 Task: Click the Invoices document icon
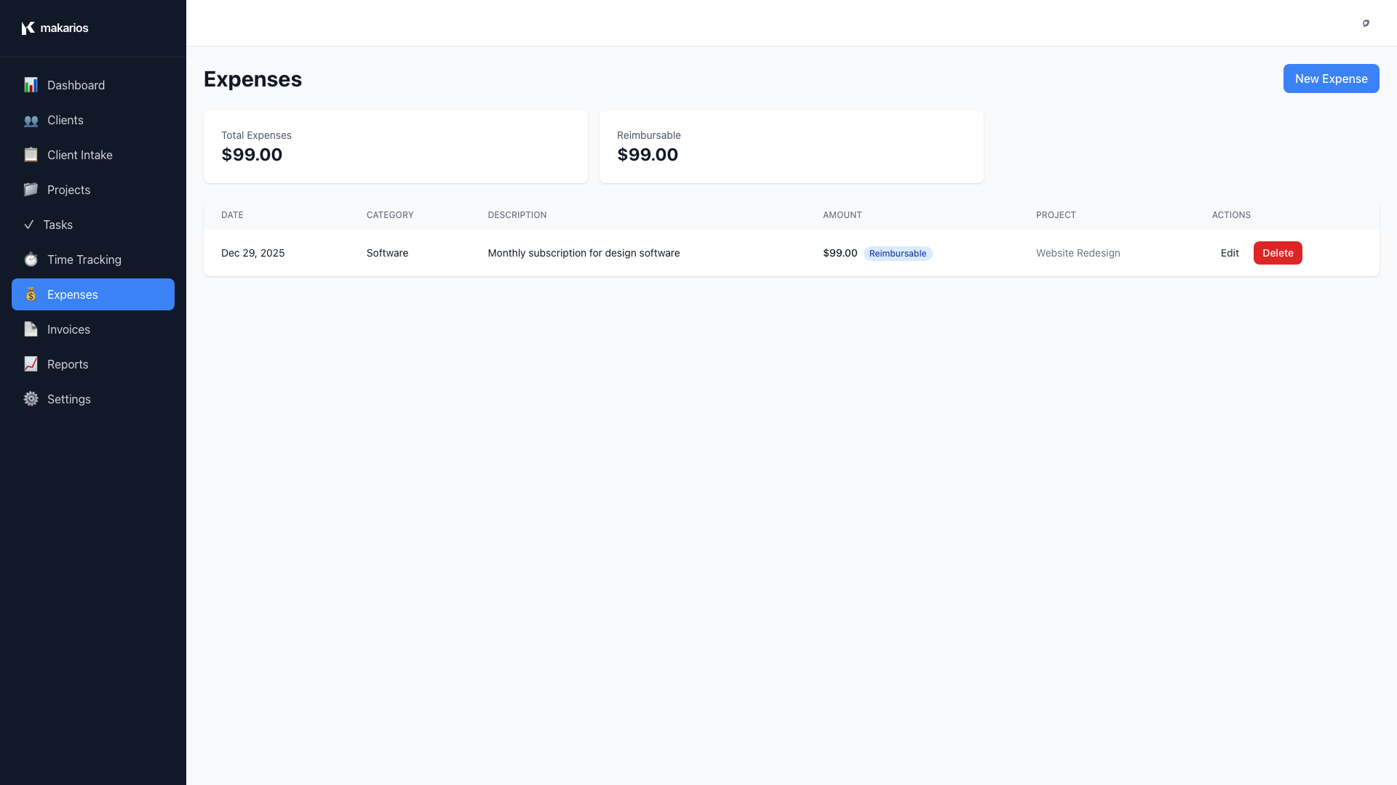click(x=31, y=329)
